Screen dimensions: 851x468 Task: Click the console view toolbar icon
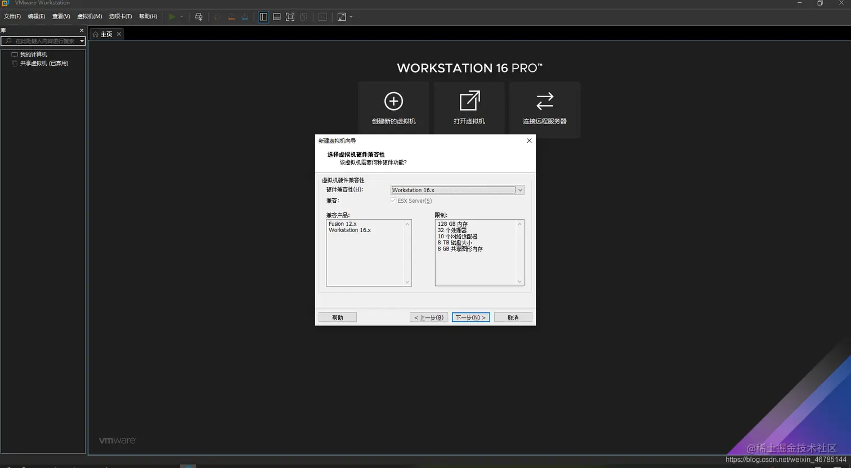[x=323, y=17]
